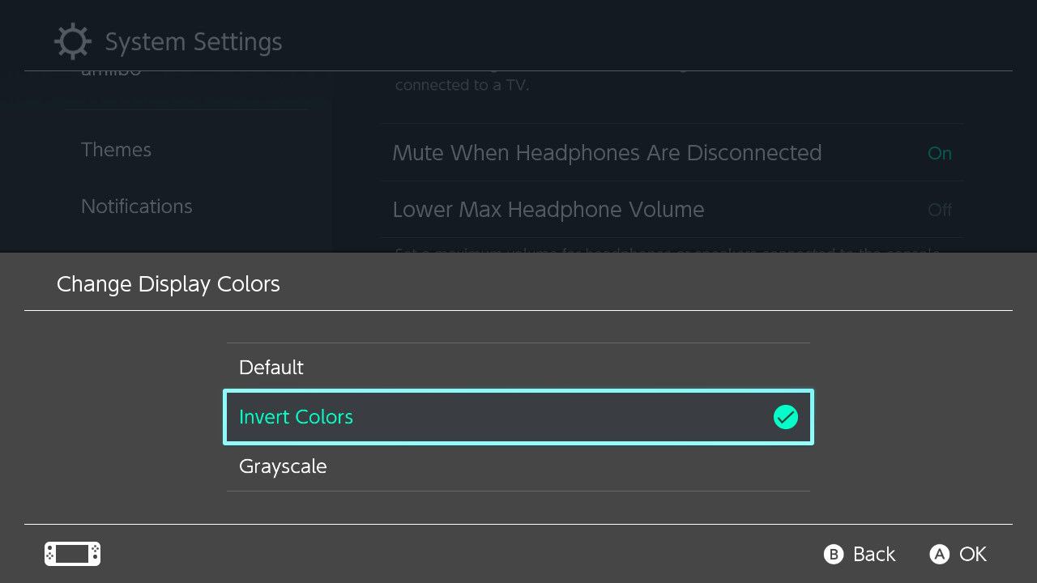This screenshot has width=1037, height=583.
Task: Click the controller status icon bottom left
Action: pyautogui.click(x=71, y=553)
